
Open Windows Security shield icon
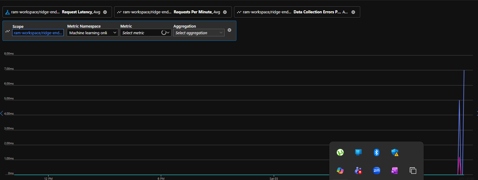point(395,152)
